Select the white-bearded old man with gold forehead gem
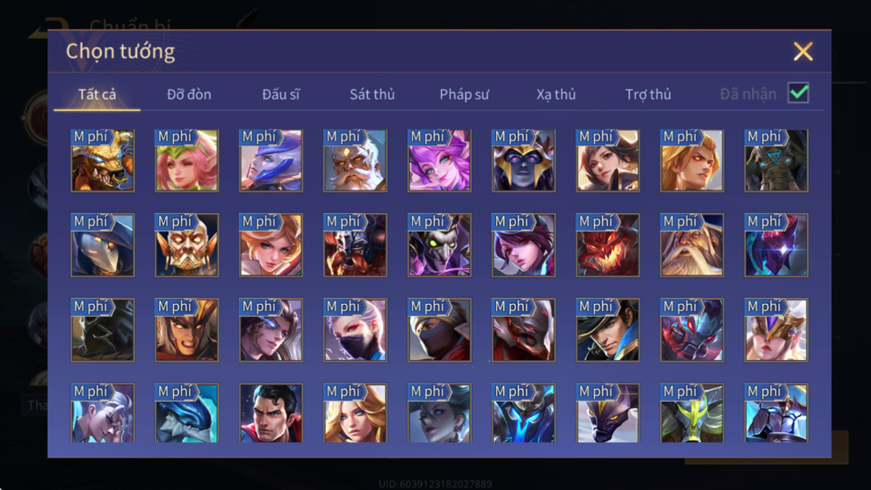The width and height of the screenshot is (871, 490). tap(356, 160)
